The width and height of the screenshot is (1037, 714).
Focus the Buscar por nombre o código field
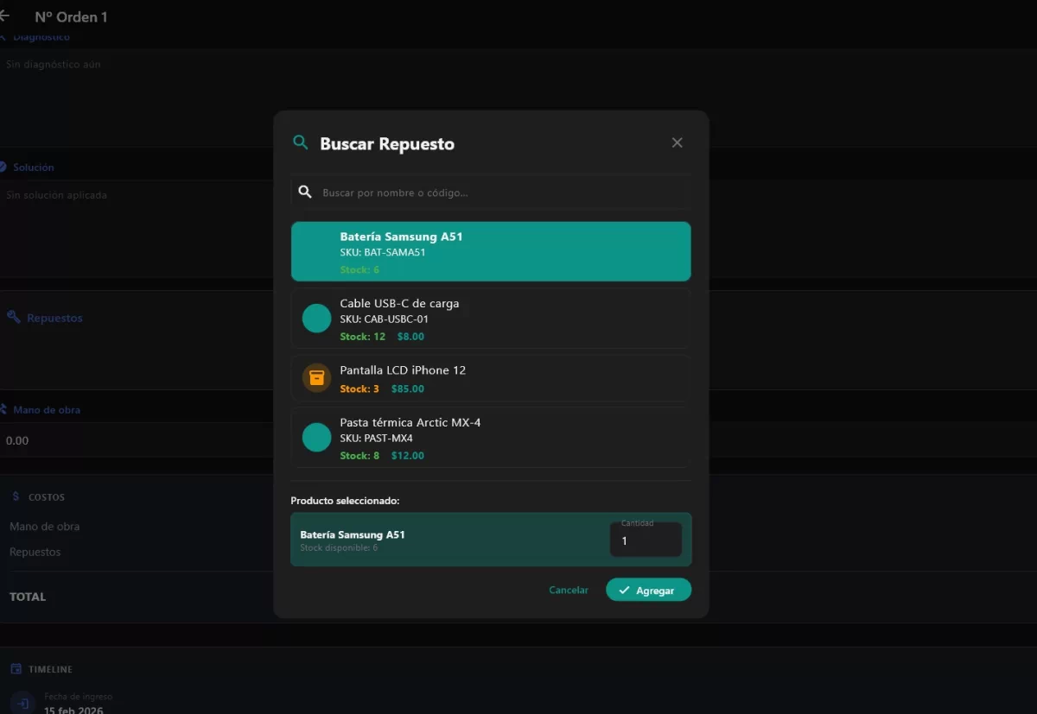[491, 193]
